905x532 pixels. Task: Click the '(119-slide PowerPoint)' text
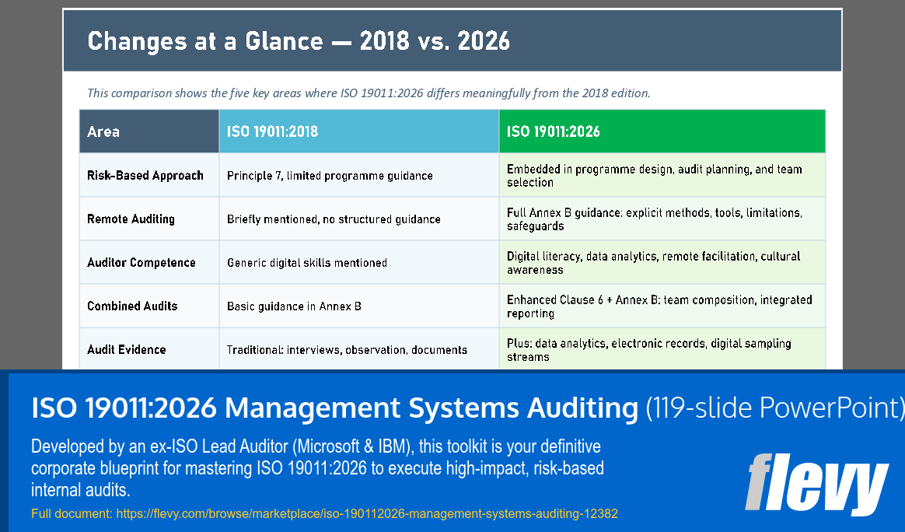(x=774, y=408)
